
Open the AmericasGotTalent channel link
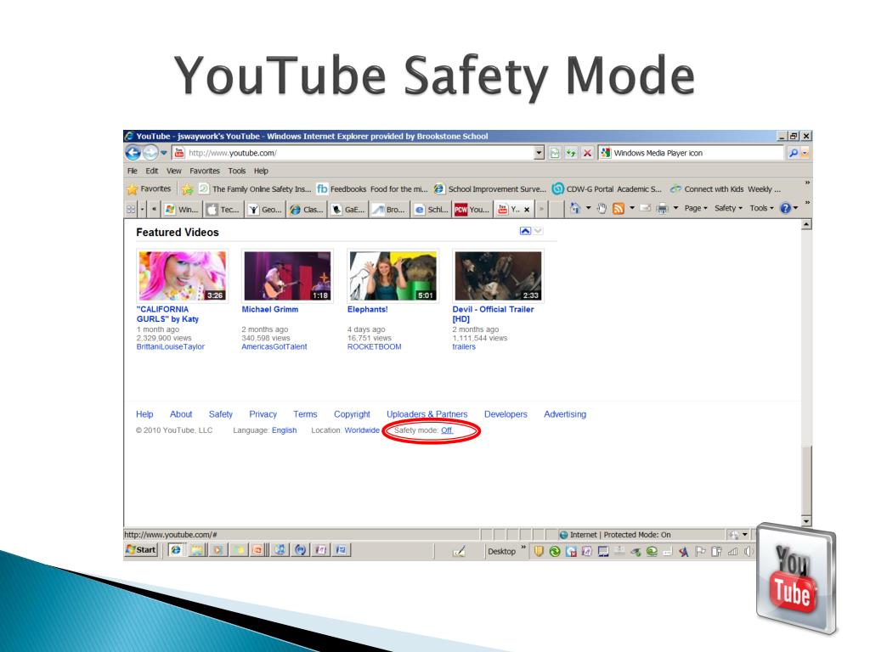click(274, 346)
